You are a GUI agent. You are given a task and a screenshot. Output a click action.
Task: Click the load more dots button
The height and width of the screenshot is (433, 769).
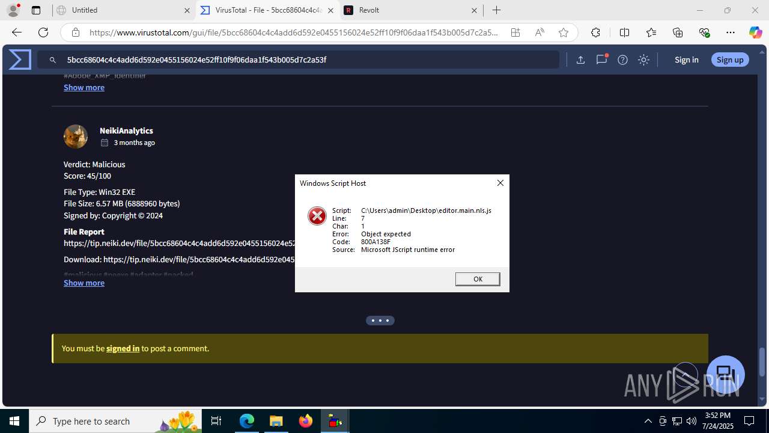tap(380, 321)
